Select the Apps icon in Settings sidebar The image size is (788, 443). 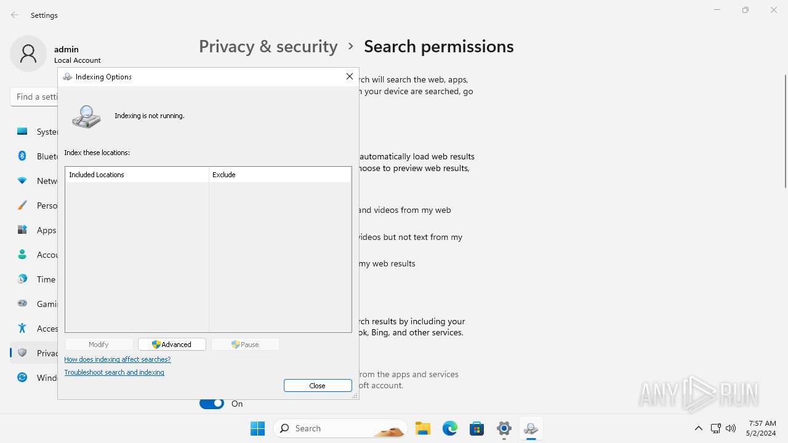coord(22,230)
